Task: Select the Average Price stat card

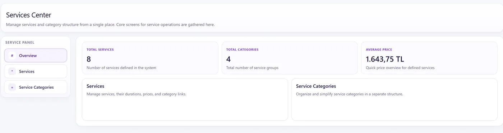Action: coord(429,58)
